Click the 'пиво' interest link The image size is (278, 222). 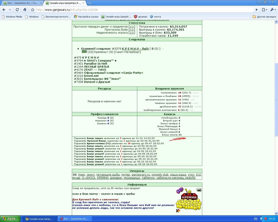point(81,175)
